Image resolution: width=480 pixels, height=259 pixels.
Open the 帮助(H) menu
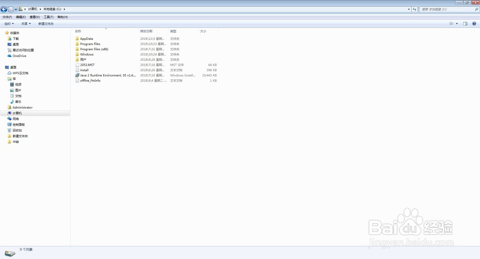(62, 17)
